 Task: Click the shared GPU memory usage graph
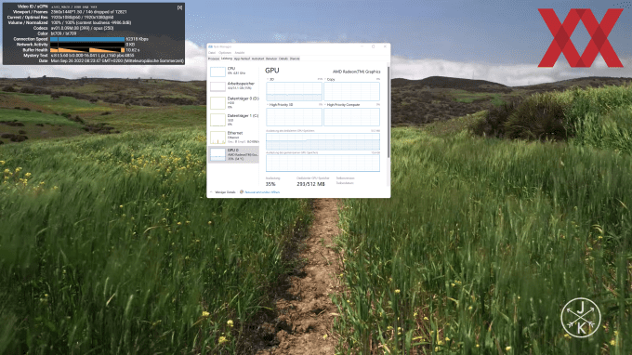323,164
